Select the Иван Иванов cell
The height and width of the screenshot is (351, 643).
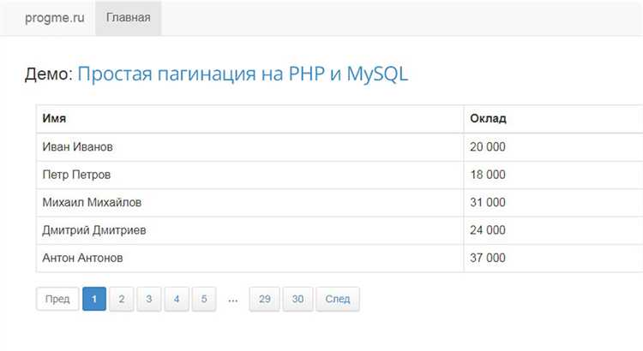[249, 147]
